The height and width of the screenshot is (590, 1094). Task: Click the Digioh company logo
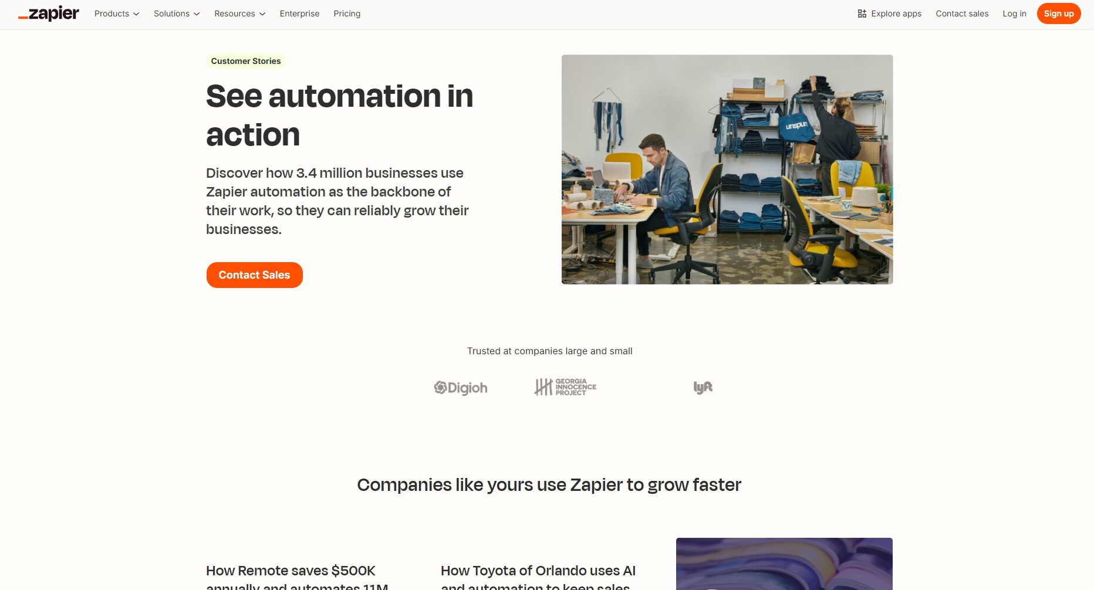(x=461, y=388)
